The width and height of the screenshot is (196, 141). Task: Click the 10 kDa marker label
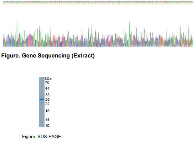(47, 126)
